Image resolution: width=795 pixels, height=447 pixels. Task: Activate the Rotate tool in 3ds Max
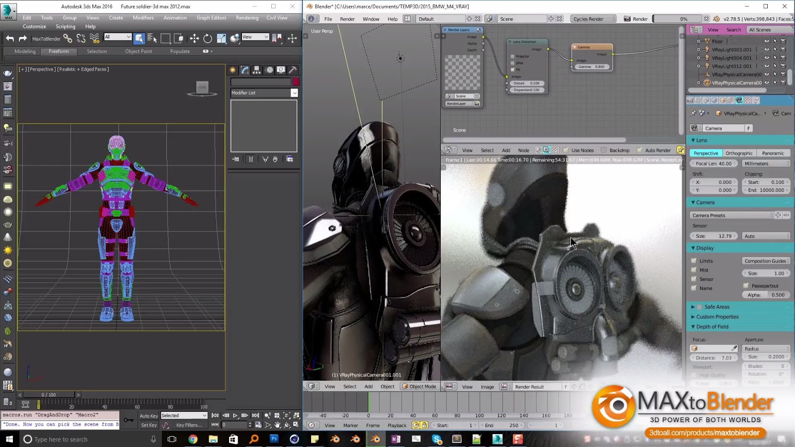(207, 38)
